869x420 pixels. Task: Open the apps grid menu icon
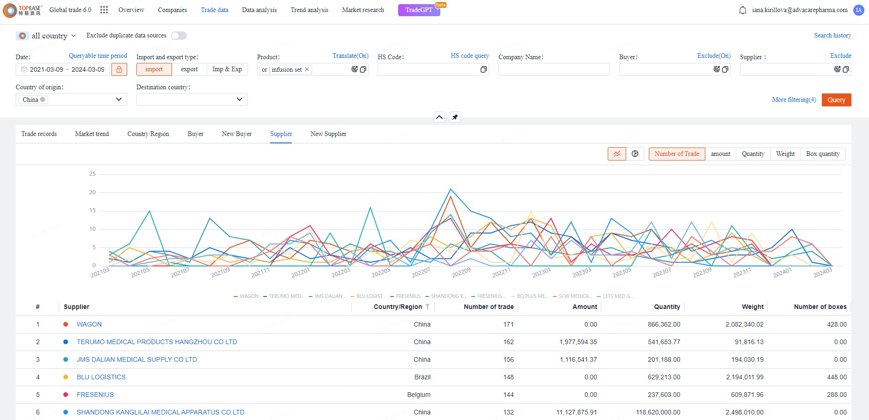pyautogui.click(x=104, y=10)
